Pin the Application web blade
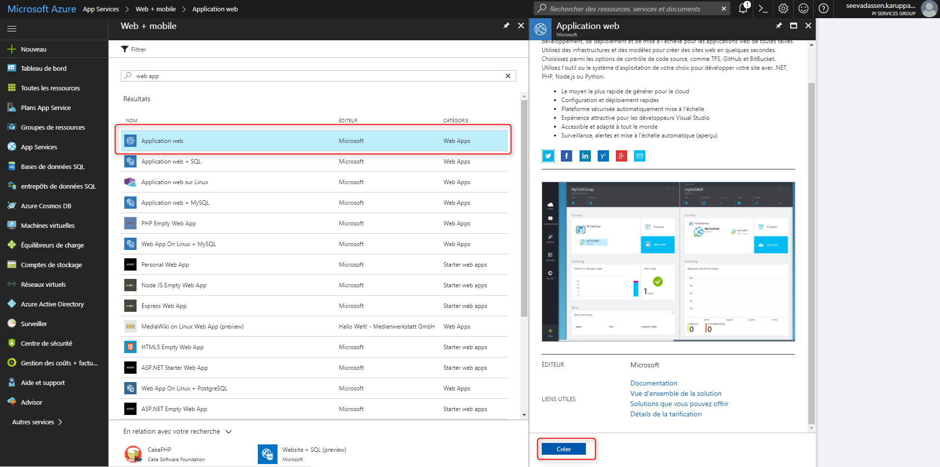This screenshot has width=940, height=467. coord(779,26)
